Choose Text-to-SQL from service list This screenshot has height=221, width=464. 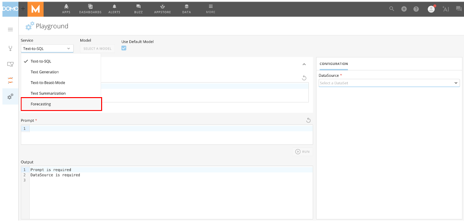61,61
